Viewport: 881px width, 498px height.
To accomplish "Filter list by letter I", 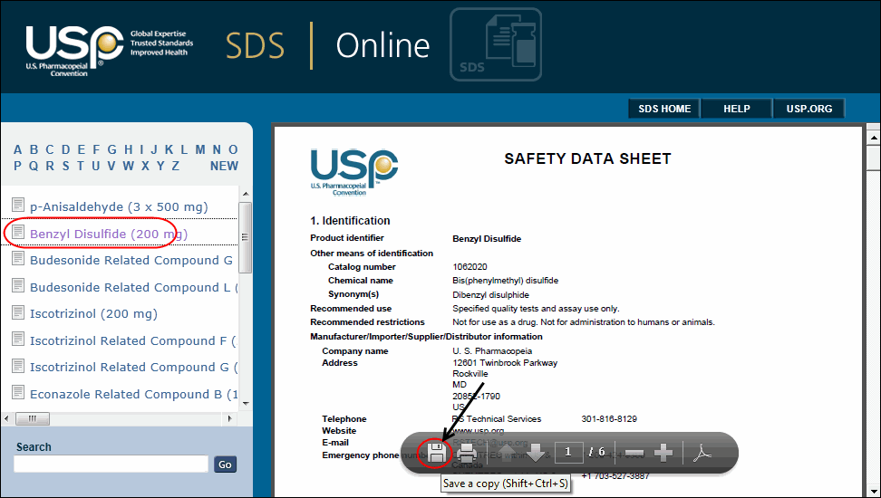I will pyautogui.click(x=141, y=150).
